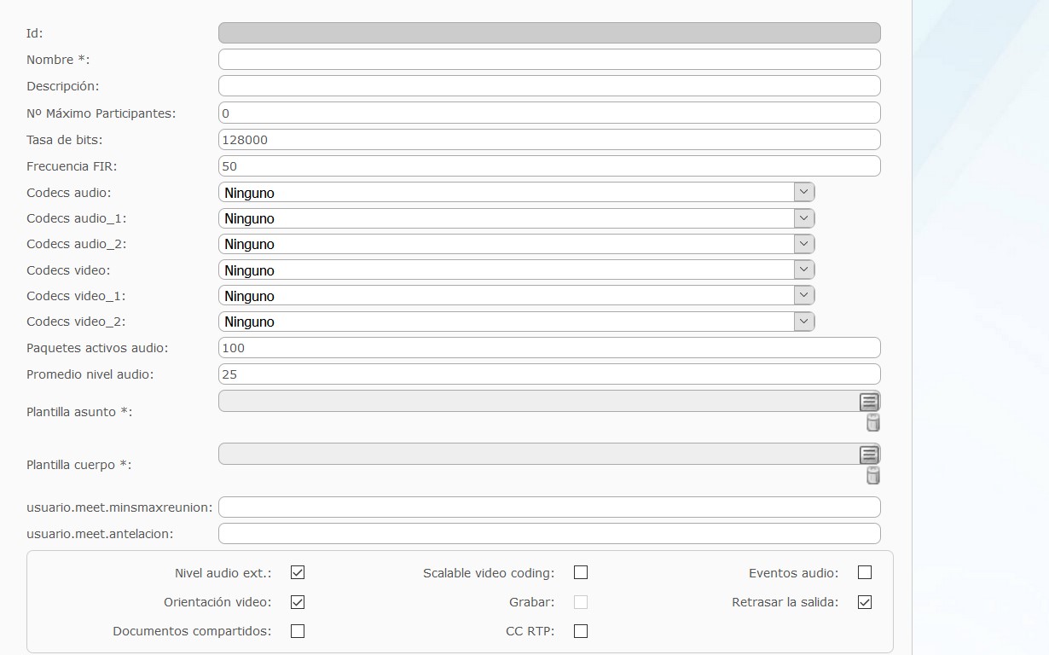This screenshot has width=1049, height=655.
Task: Focus the Nº Máximo Participantes field
Action: [x=549, y=113]
